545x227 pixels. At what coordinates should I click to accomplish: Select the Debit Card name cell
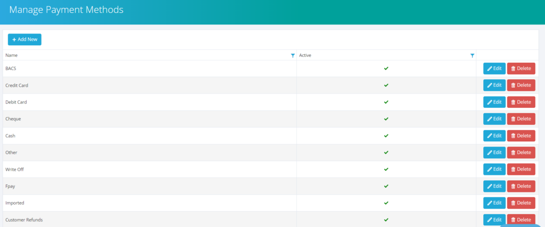click(x=150, y=102)
